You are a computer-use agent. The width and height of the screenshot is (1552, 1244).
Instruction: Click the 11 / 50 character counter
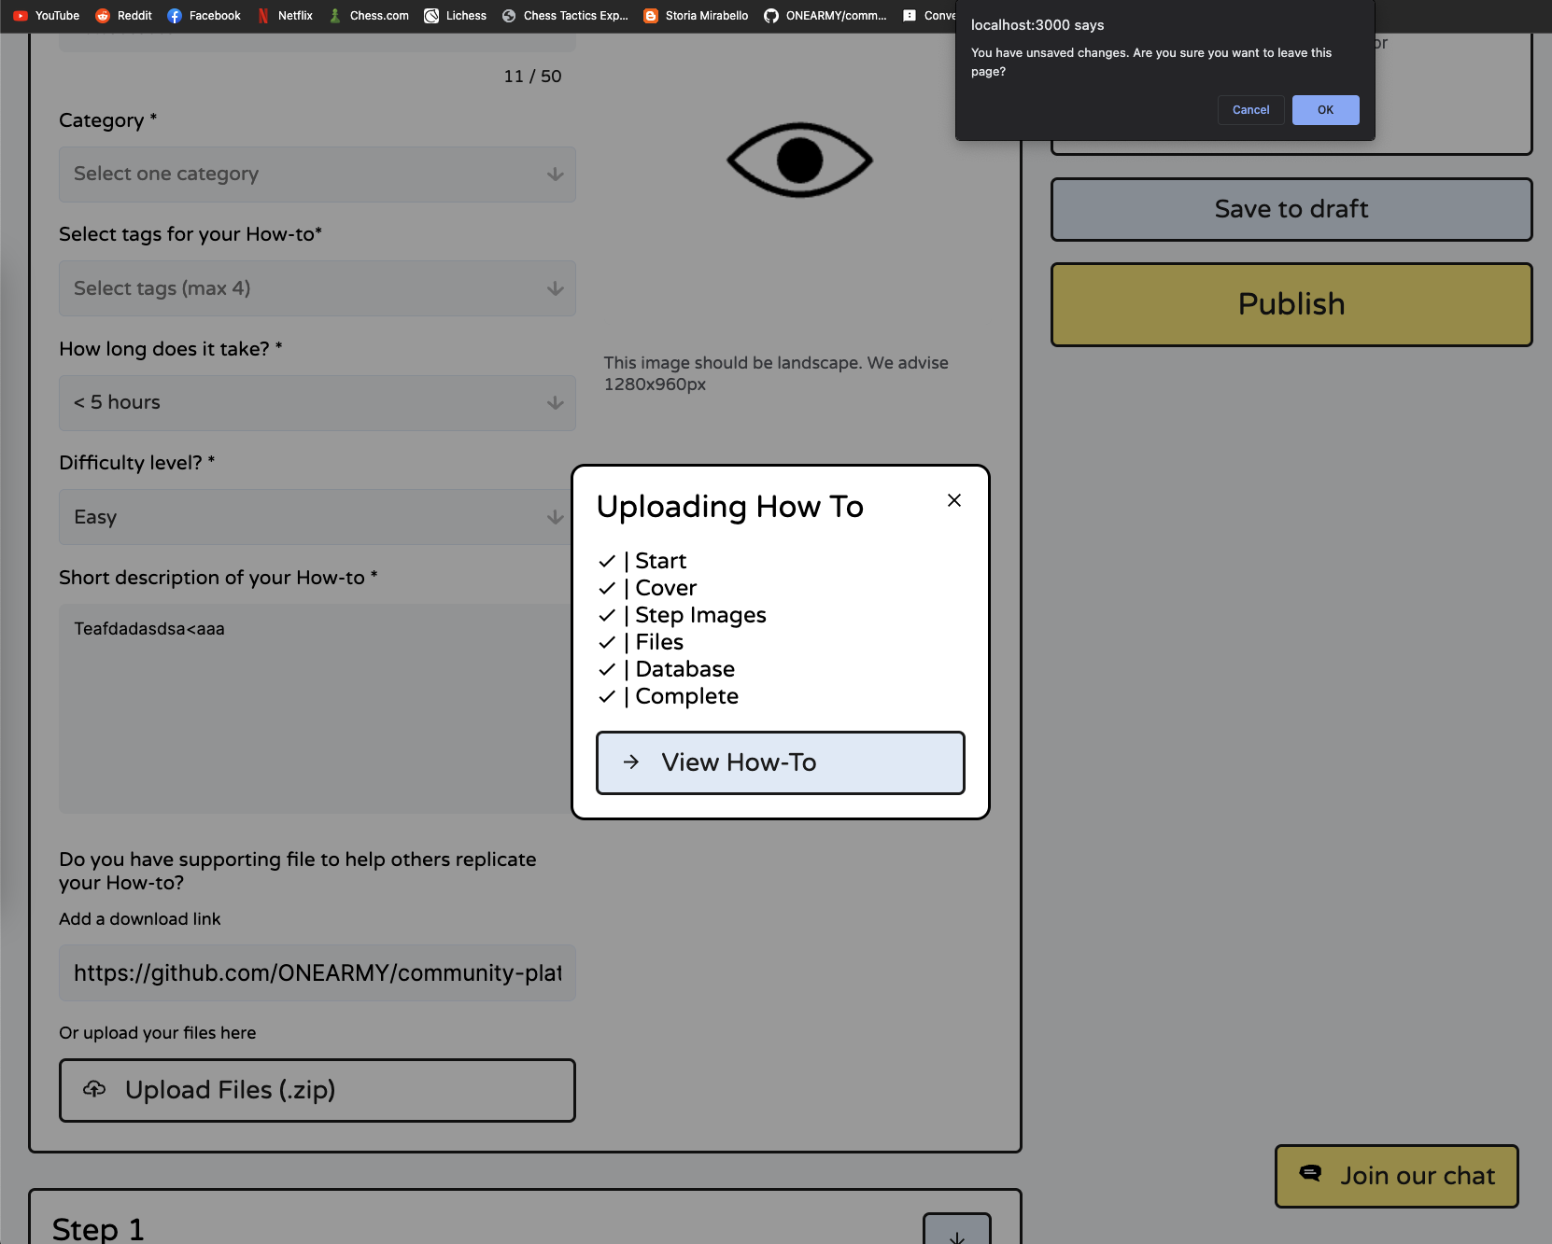(x=532, y=77)
